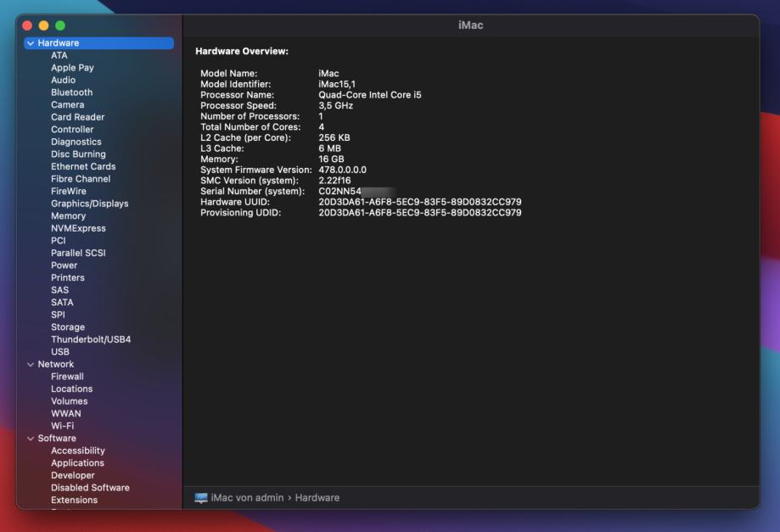Show Power information
This screenshot has height=532, width=780.
point(65,266)
